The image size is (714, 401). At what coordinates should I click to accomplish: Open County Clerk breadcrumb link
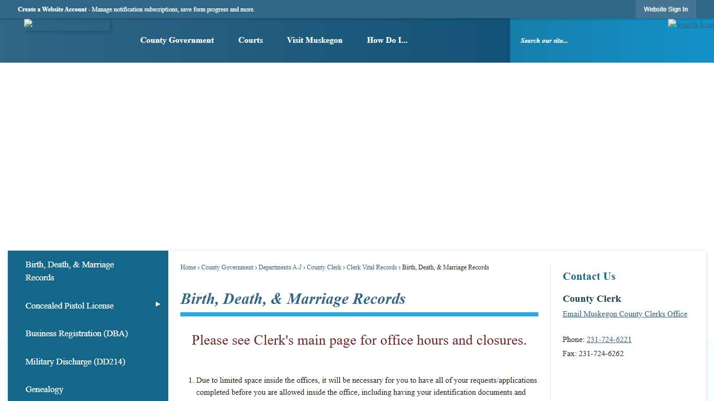324,267
